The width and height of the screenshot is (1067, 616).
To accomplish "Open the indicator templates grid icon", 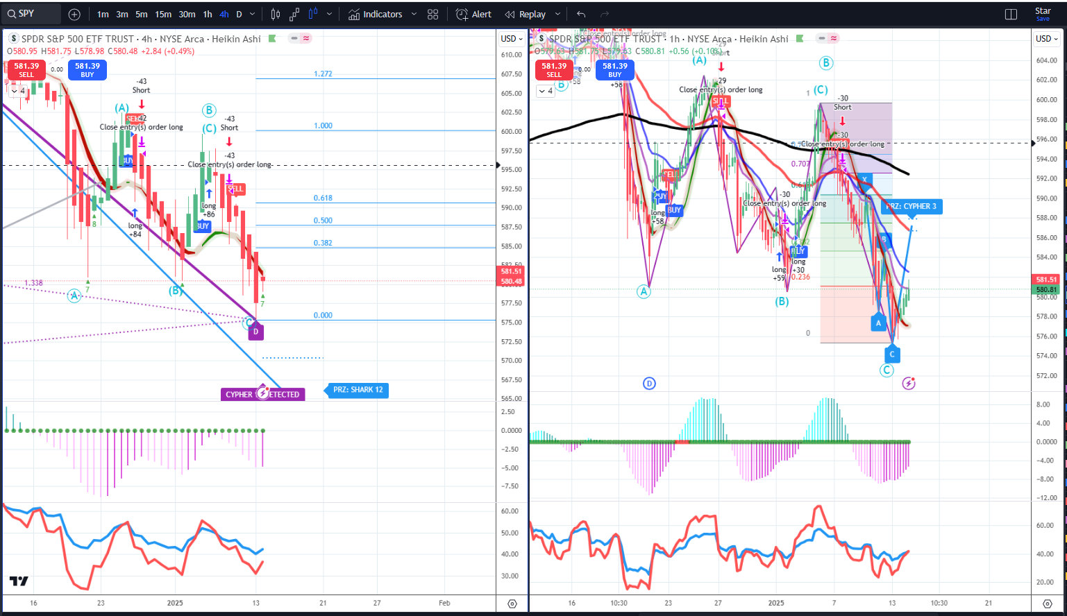I will pyautogui.click(x=433, y=15).
